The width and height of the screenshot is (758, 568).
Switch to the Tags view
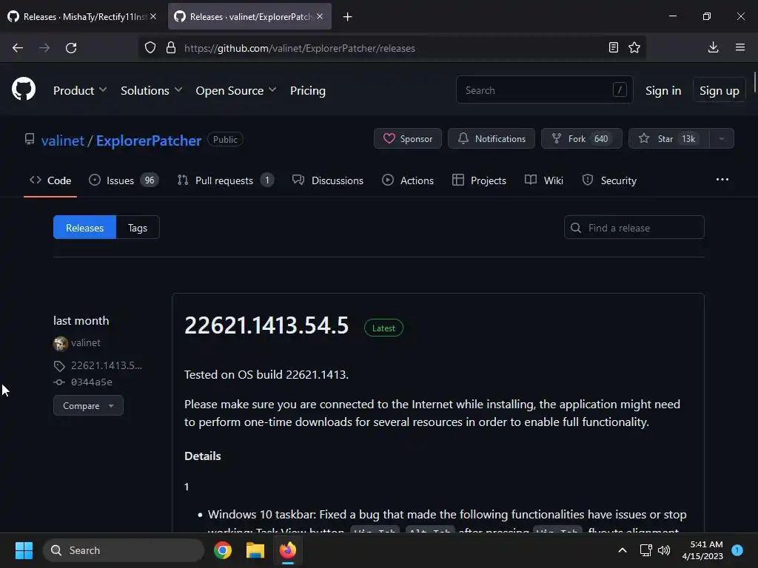coord(137,228)
